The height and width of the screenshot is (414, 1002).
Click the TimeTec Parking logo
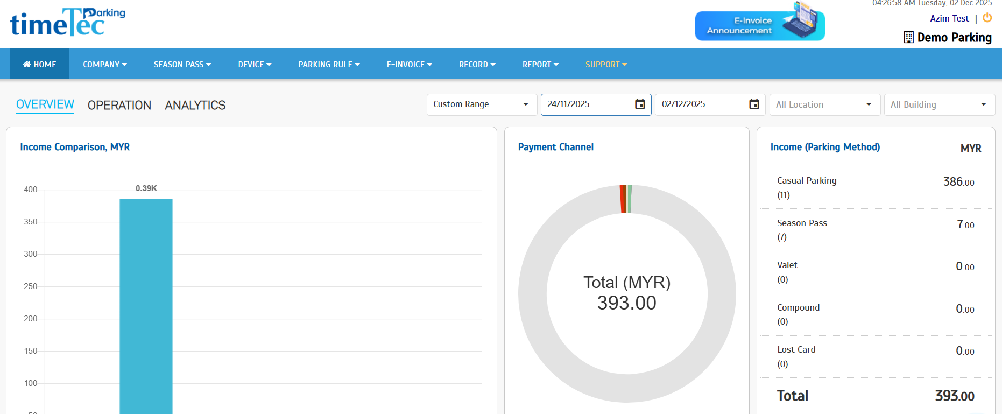coord(67,23)
